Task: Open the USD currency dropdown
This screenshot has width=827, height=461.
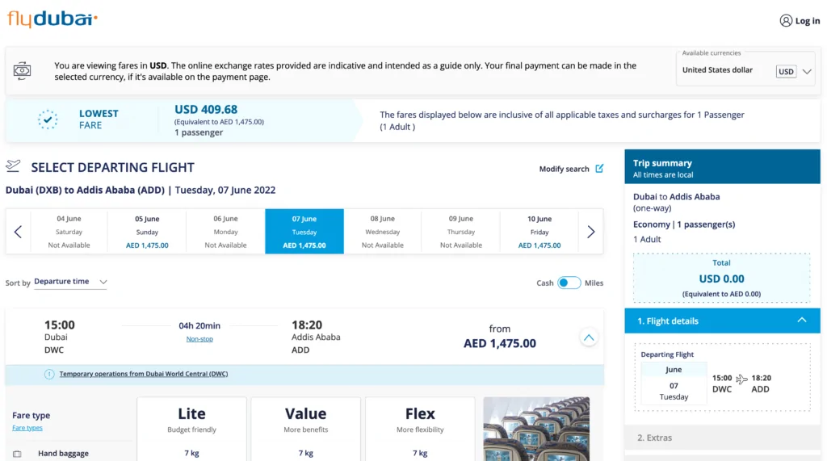Action: 795,72
